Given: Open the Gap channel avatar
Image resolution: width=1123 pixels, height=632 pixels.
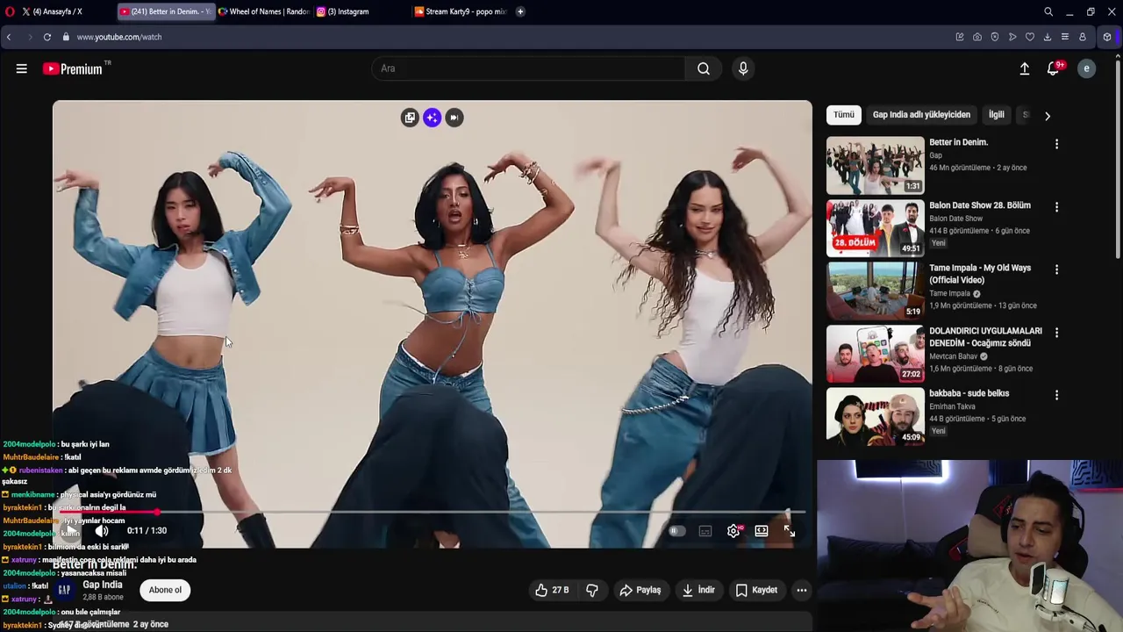Looking at the screenshot, I should point(64,590).
